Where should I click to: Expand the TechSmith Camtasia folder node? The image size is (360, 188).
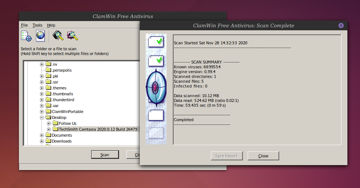(x=49, y=130)
